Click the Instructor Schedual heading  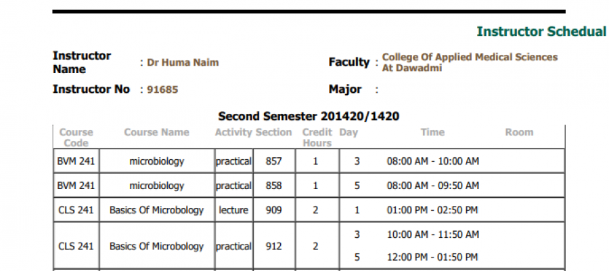point(542,31)
